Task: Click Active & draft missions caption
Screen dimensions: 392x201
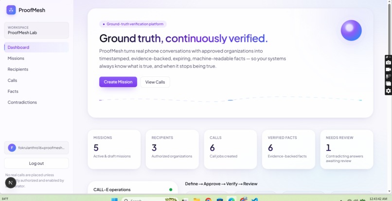Action: point(112,156)
